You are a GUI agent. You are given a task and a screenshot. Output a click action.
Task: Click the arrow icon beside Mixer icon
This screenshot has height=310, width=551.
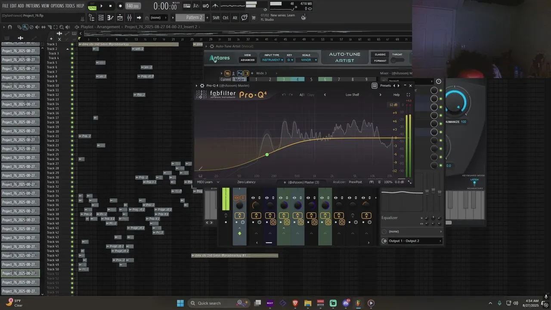pos(139,18)
